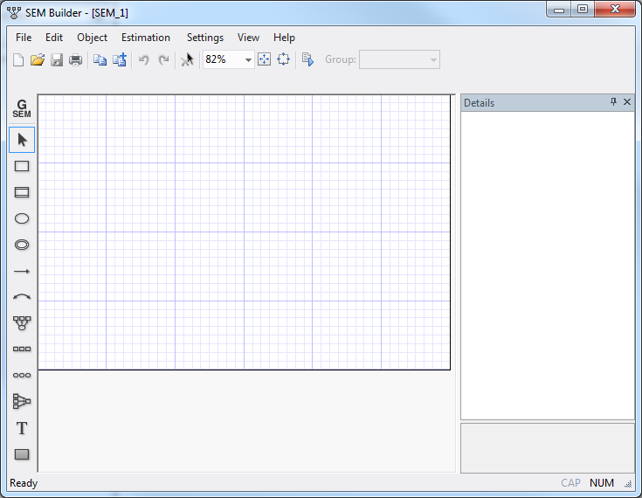Toggle the GSEM mode button
642x498 pixels.
pos(22,109)
